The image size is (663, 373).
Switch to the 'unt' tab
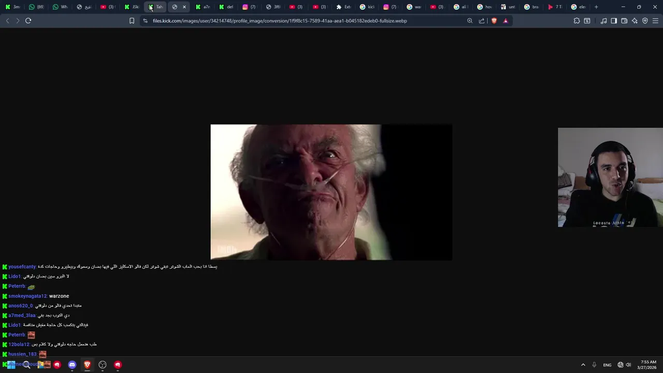[x=508, y=7]
